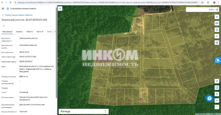Print the map
Image resolution: width=221 pixels, height=115 pixels.
pos(217,42)
